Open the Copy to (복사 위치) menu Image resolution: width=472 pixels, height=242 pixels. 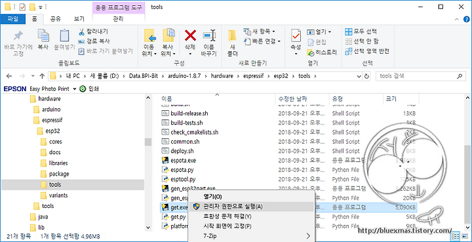pos(168,43)
